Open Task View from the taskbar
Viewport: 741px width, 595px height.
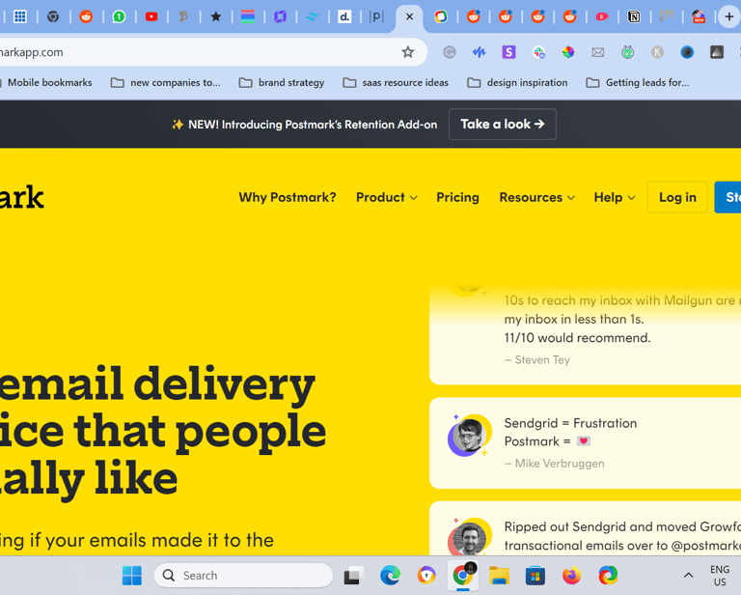click(x=353, y=575)
